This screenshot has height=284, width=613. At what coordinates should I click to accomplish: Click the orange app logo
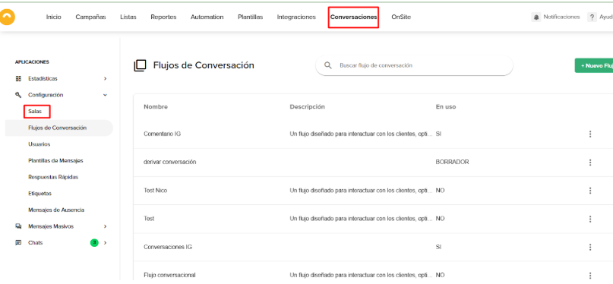pos(7,17)
